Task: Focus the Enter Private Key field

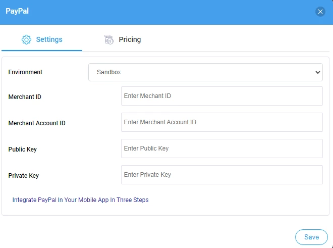Action: coord(222,175)
